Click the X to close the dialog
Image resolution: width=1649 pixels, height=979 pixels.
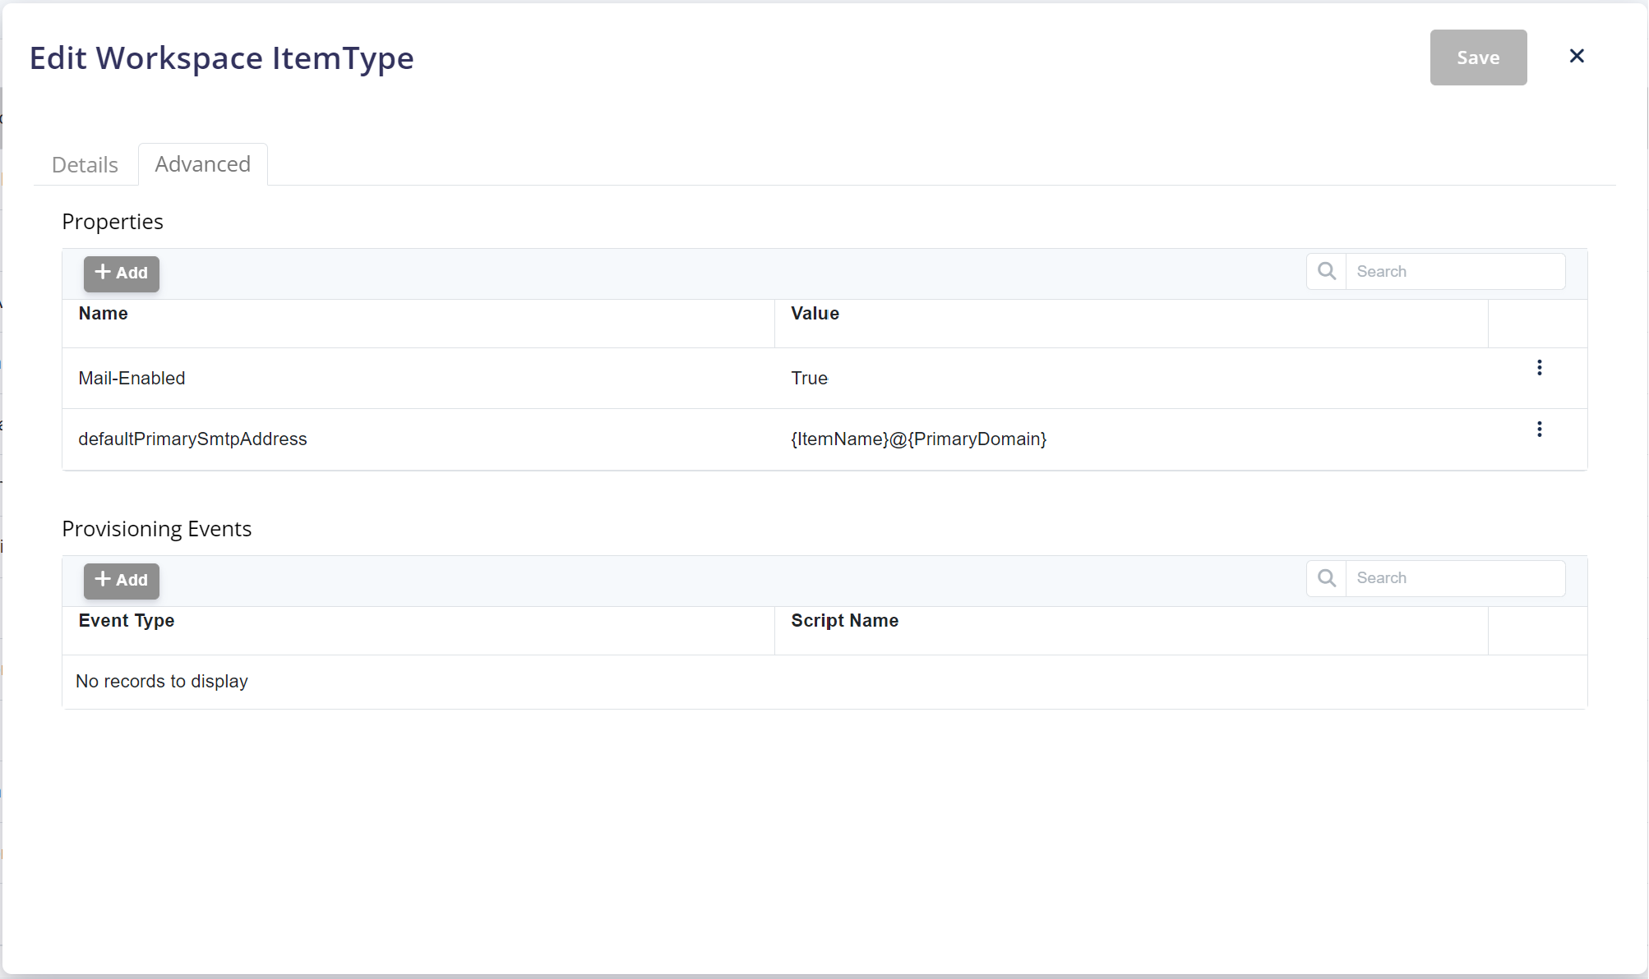(x=1577, y=56)
